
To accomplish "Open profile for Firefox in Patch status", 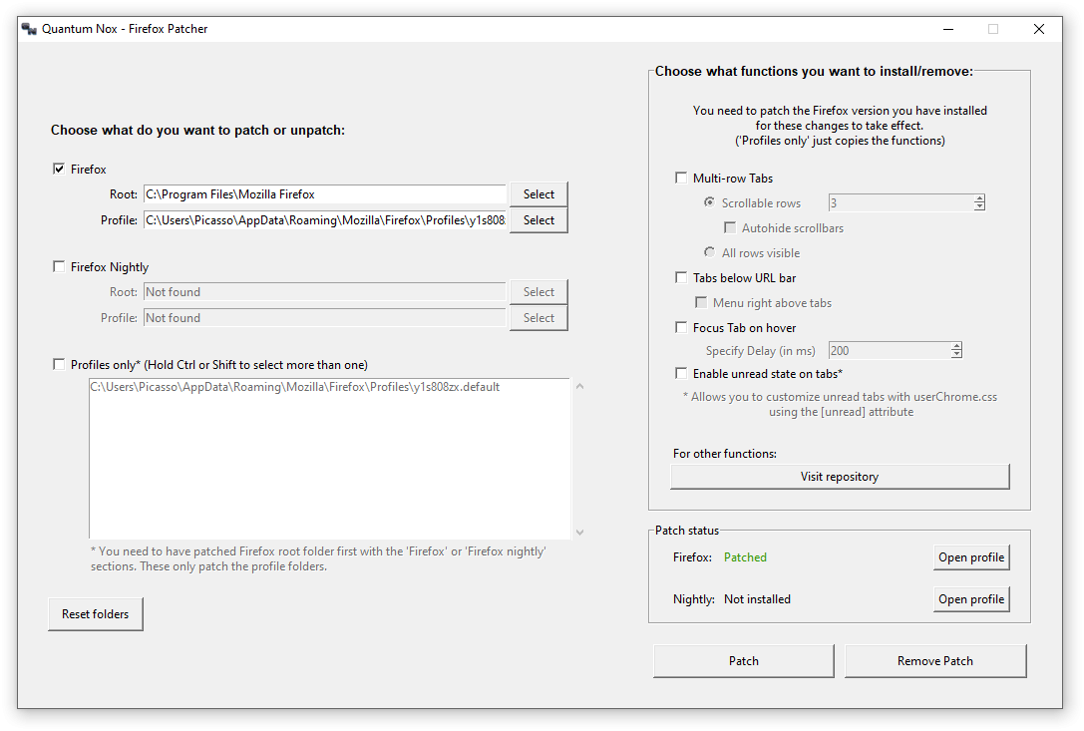I will pos(971,557).
